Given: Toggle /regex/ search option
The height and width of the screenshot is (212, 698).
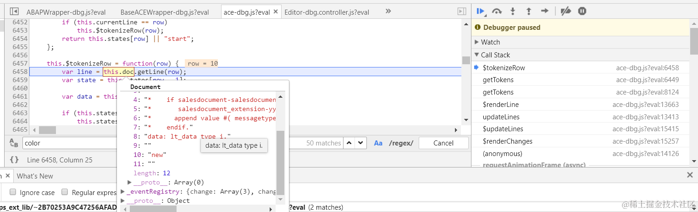Looking at the screenshot, I should click(401, 143).
